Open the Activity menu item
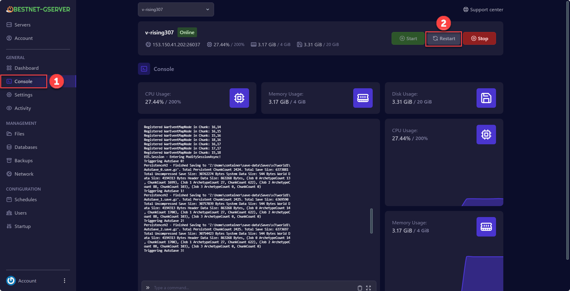Viewport: 570px width, 291px height. point(23,108)
